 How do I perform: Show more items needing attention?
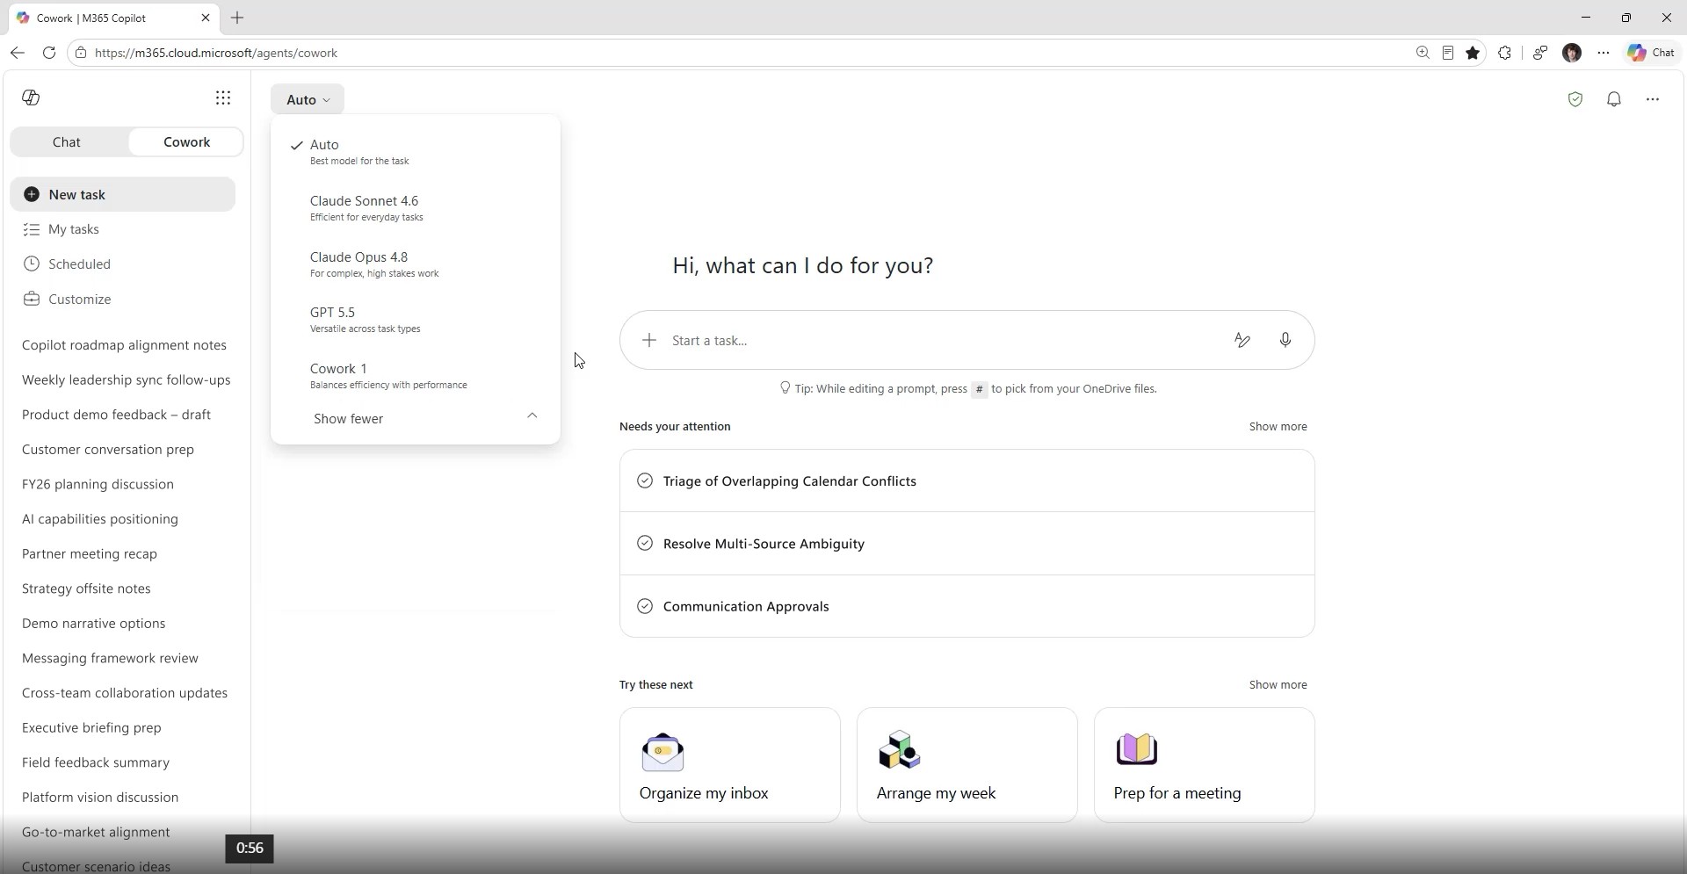tap(1278, 426)
